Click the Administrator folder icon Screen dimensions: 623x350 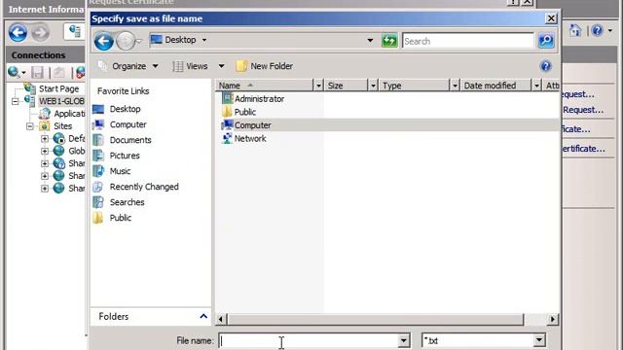[x=227, y=98]
